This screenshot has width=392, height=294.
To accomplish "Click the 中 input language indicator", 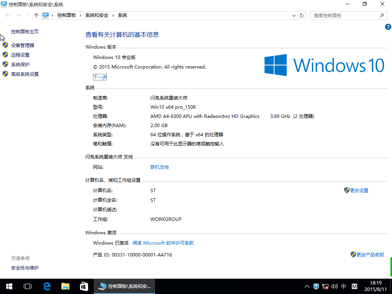I will point(344,286).
